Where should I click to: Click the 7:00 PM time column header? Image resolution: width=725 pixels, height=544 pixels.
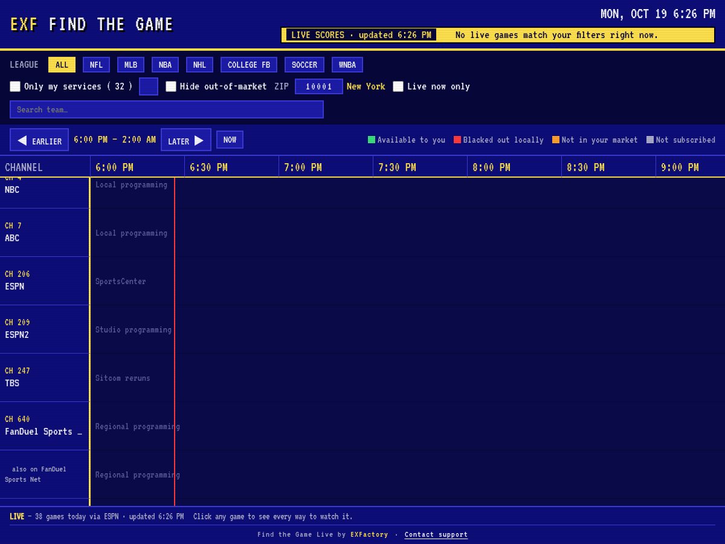pos(326,167)
